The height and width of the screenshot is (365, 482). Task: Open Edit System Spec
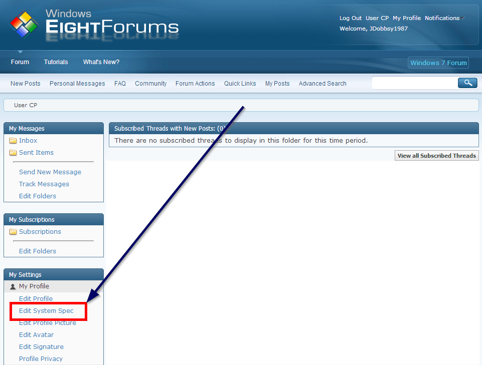(x=46, y=311)
